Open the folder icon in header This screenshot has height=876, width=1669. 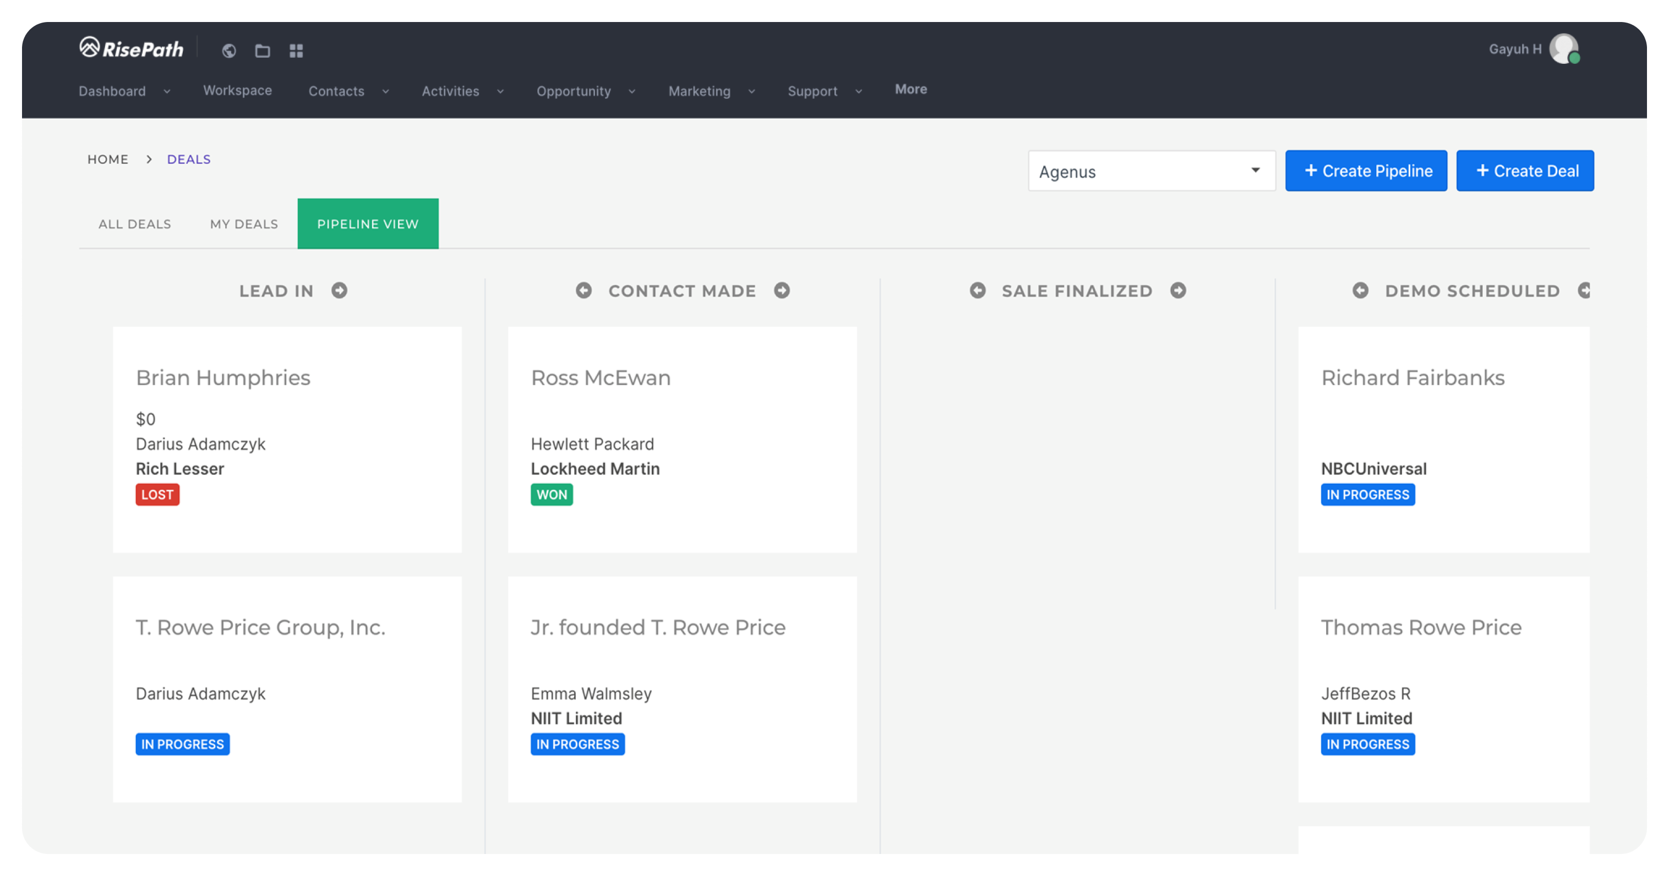pos(263,51)
